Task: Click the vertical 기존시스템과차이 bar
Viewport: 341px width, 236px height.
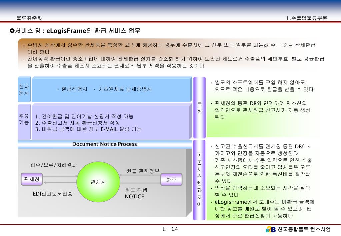Action: pos(199,180)
